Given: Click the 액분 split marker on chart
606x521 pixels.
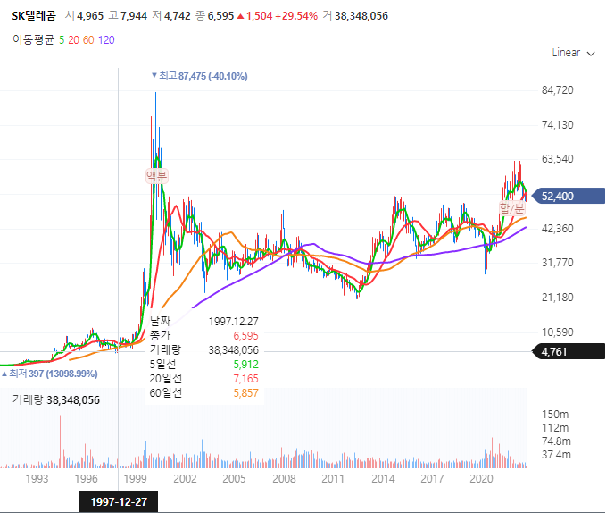Looking at the screenshot, I should click(156, 176).
